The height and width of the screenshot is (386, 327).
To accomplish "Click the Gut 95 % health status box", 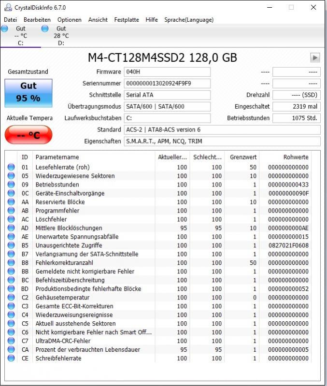I will pos(28,93).
